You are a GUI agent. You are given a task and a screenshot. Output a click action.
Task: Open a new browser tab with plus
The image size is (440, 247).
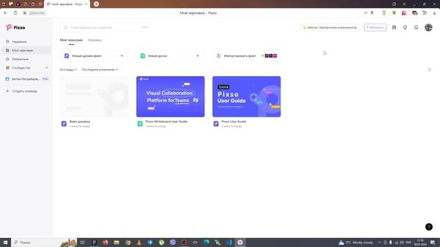pos(96,4)
